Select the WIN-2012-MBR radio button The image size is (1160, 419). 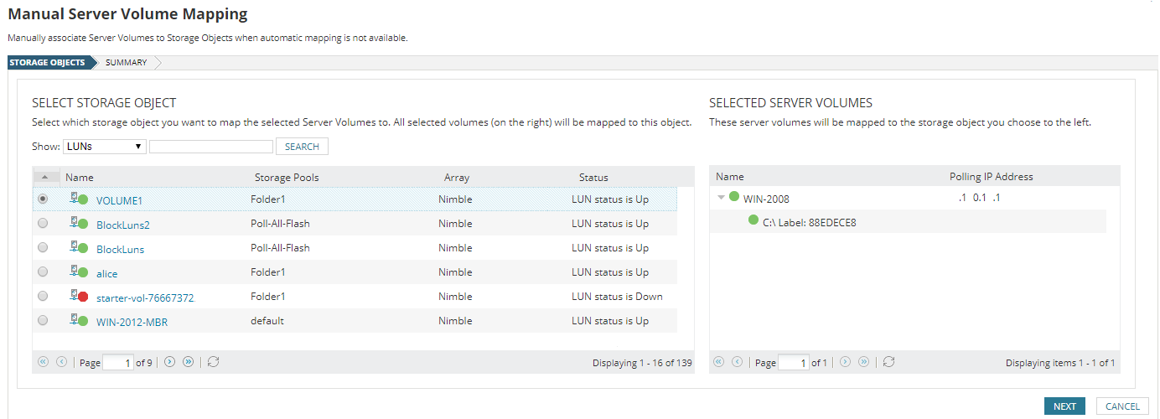tap(43, 321)
